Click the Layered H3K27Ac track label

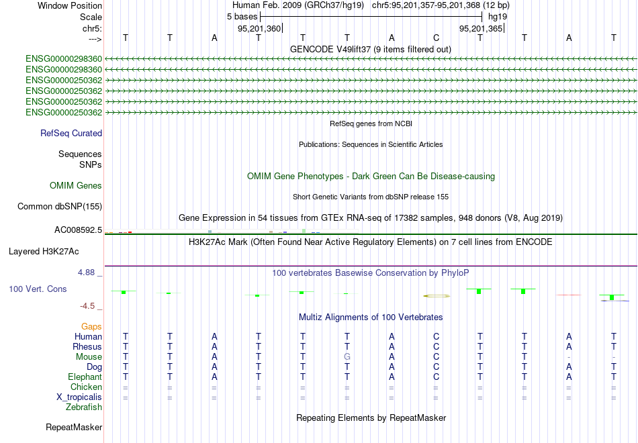[44, 252]
